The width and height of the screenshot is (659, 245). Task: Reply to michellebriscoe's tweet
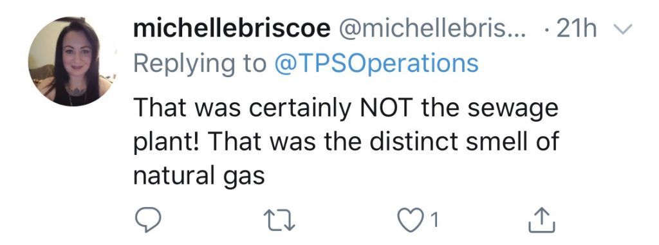[x=147, y=221]
